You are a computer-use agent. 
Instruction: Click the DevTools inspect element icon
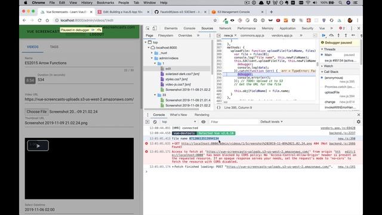click(x=147, y=28)
